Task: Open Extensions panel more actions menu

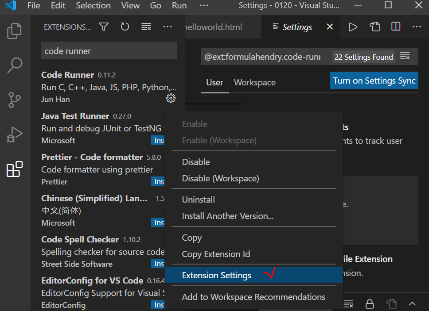Action: click(x=168, y=27)
